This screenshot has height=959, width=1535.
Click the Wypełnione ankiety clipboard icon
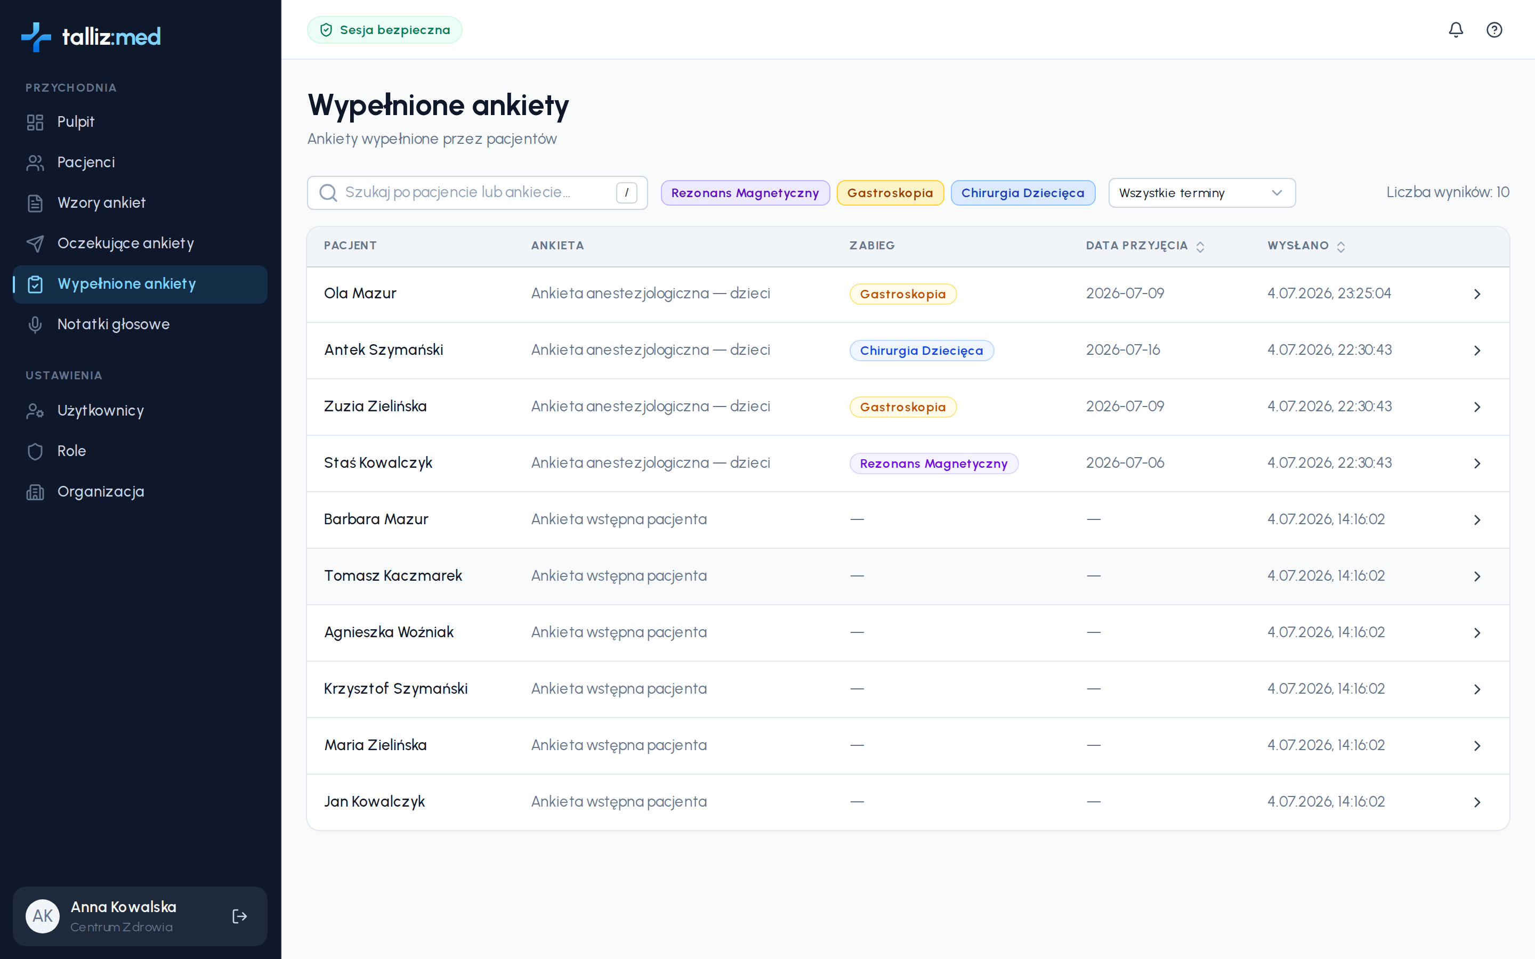click(35, 284)
